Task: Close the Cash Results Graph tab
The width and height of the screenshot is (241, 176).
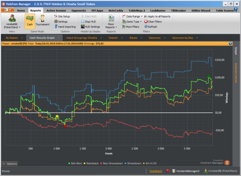Action: (59, 38)
